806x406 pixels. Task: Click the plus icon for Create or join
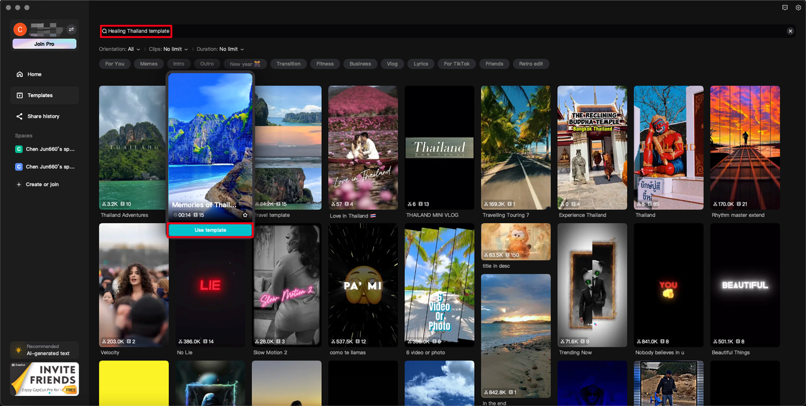[18, 185]
